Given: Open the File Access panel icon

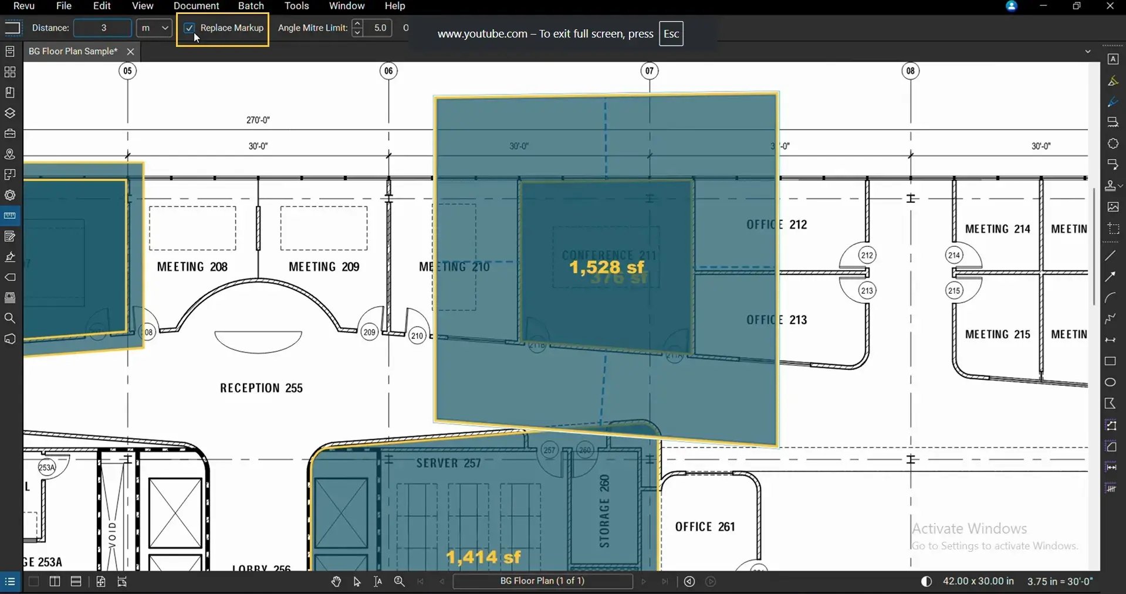Looking at the screenshot, I should point(10,52).
